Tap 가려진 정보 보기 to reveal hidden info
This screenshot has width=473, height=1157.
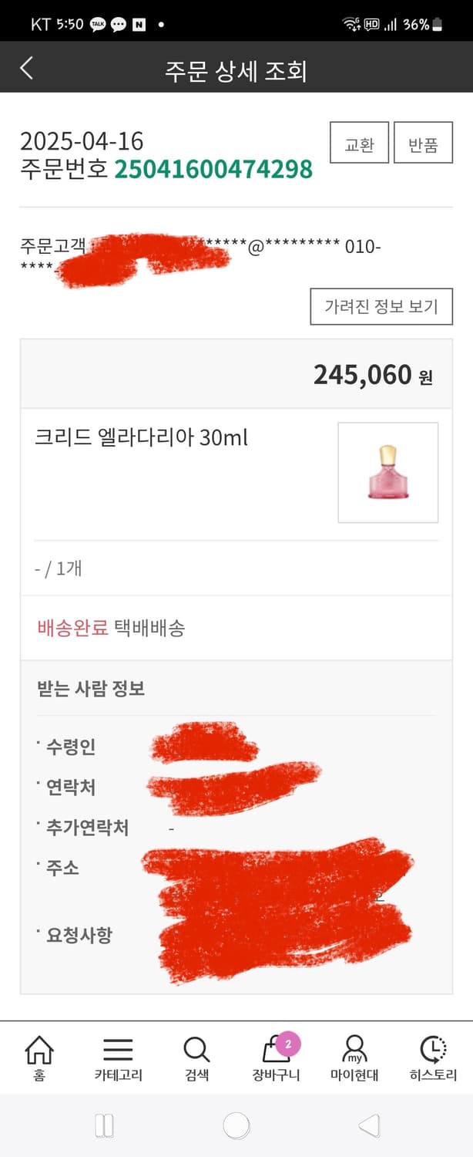coord(381,305)
